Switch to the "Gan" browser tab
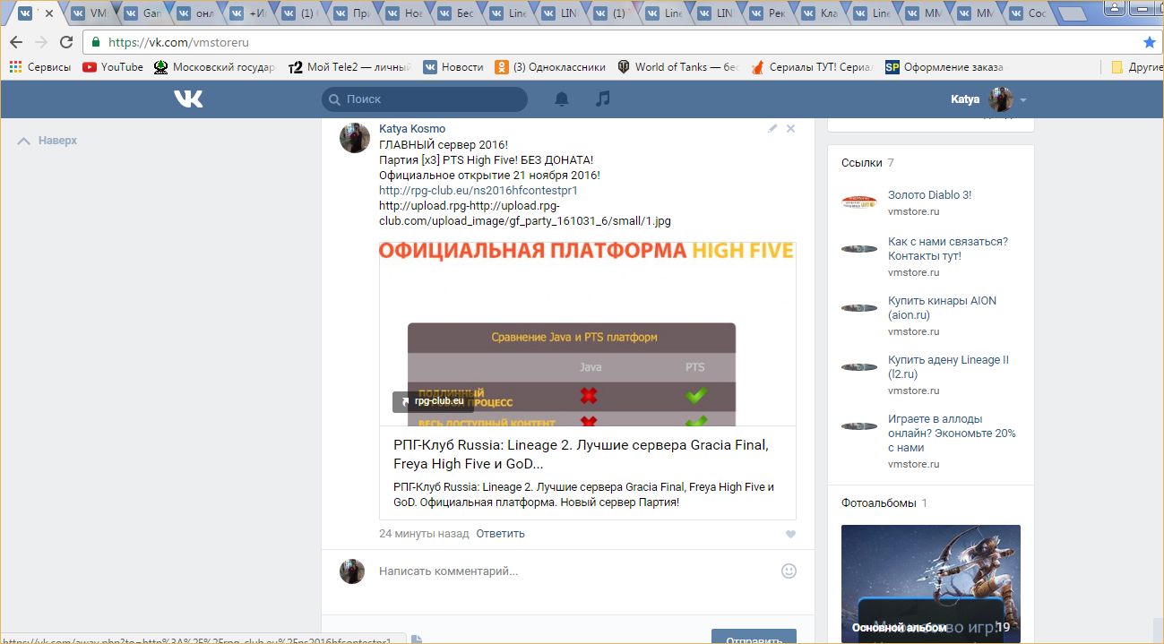Screen dimensions: 1164x644 point(143,14)
